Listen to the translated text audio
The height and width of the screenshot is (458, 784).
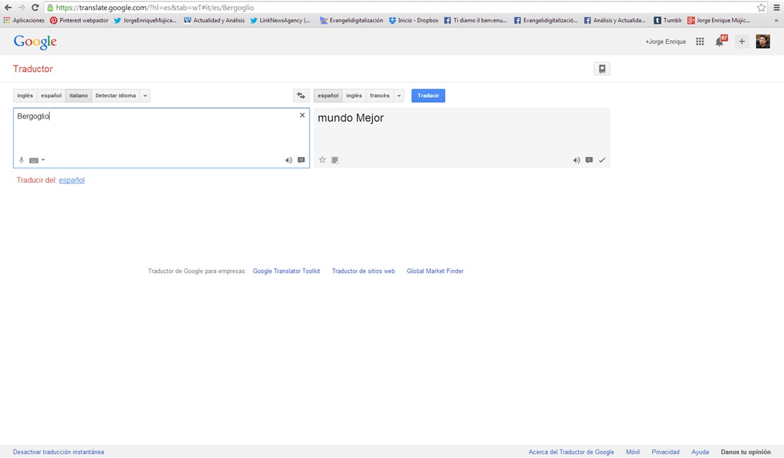(x=576, y=161)
